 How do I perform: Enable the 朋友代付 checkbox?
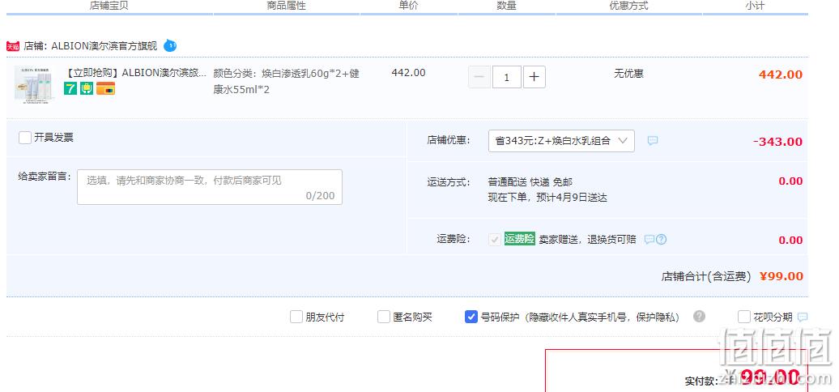(x=296, y=317)
